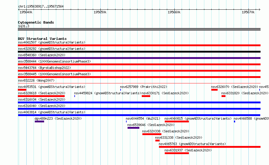The image size is (269, 165).
Task: Click the nsv4053531 short red bar
Action: [22, 90]
